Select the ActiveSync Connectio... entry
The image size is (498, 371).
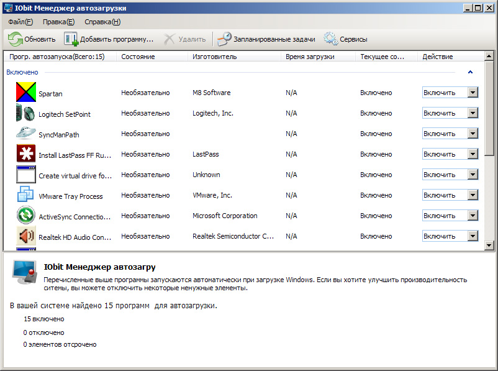75,217
